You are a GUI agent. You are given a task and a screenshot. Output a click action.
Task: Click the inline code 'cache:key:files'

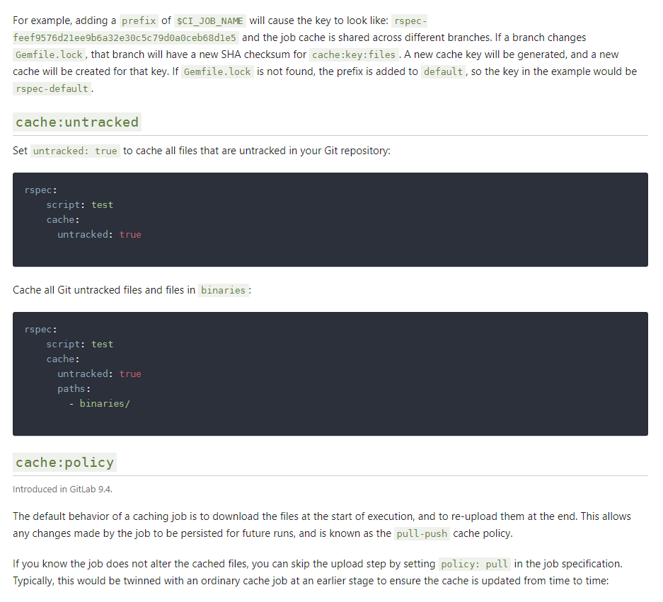(x=354, y=54)
